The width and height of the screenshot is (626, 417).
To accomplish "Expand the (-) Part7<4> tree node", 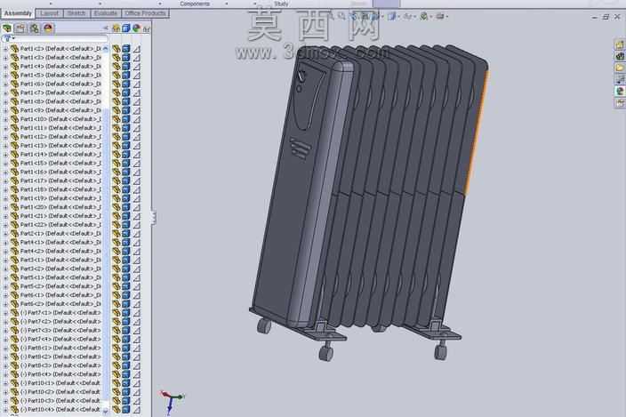I will pos(5,340).
